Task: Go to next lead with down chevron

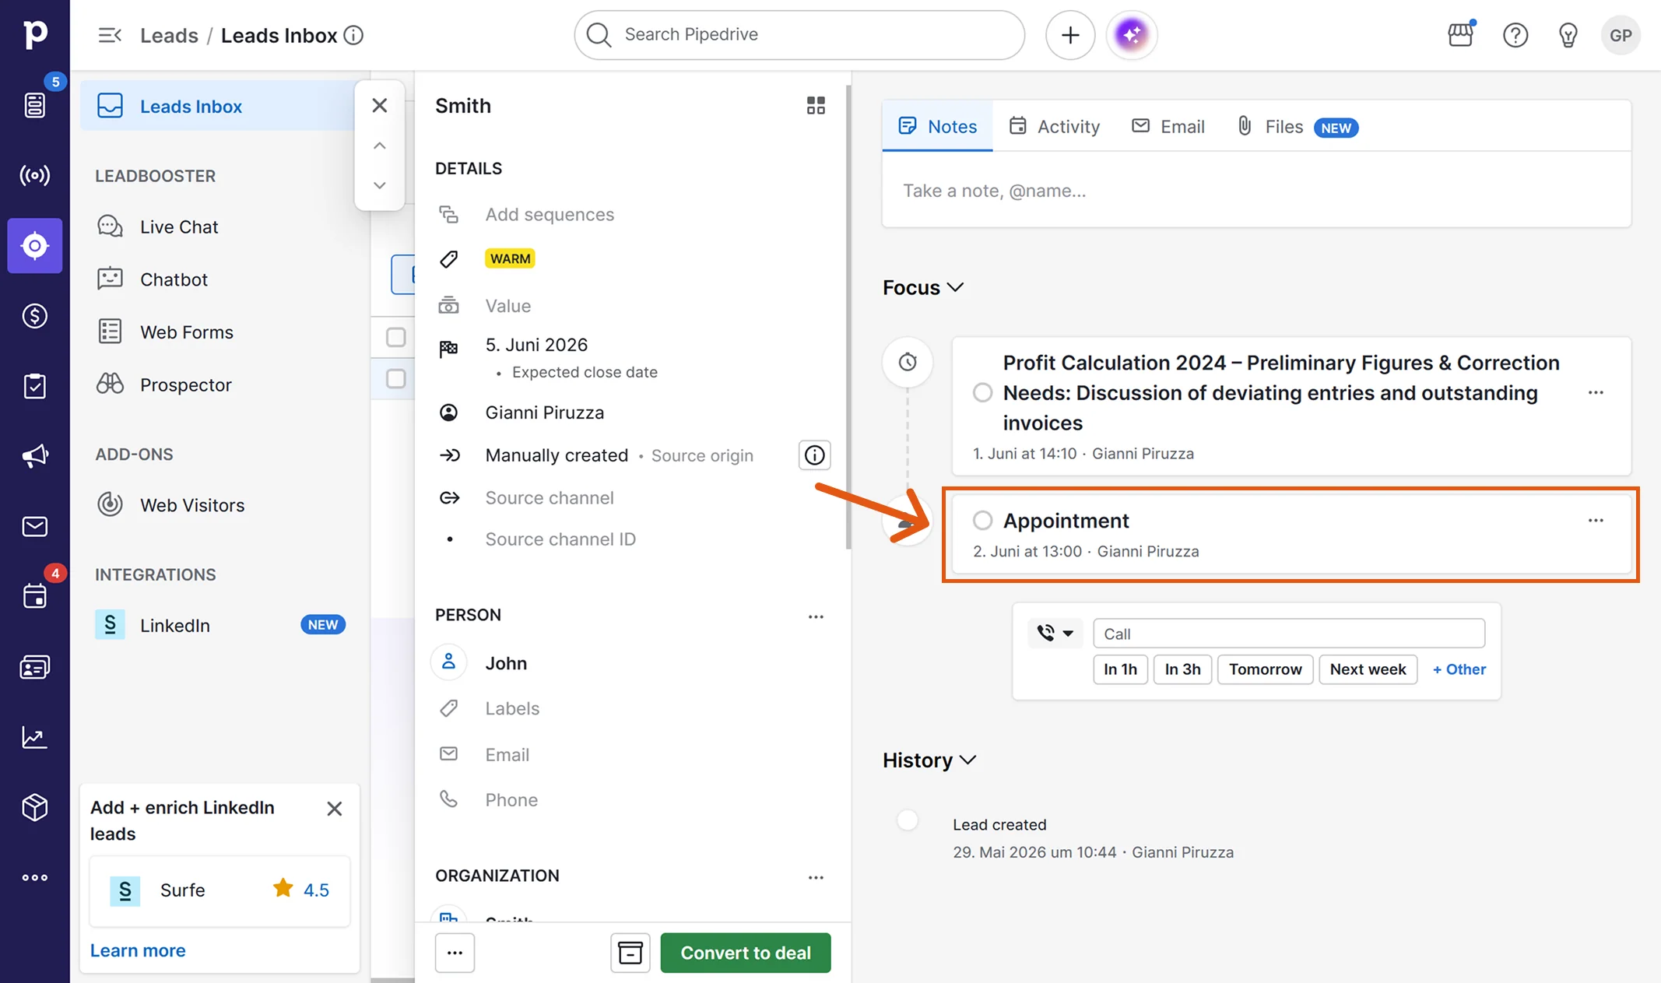Action: click(x=380, y=185)
